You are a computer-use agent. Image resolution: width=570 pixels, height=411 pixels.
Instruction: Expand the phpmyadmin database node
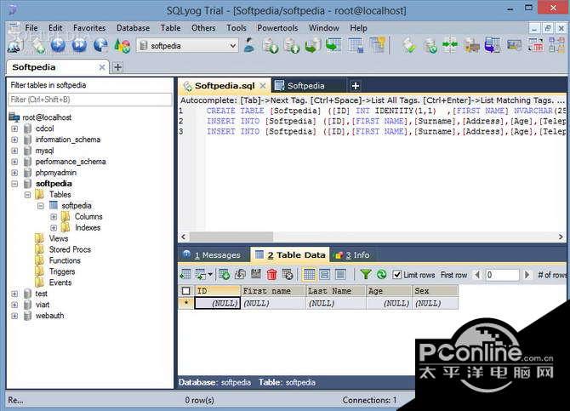point(14,173)
